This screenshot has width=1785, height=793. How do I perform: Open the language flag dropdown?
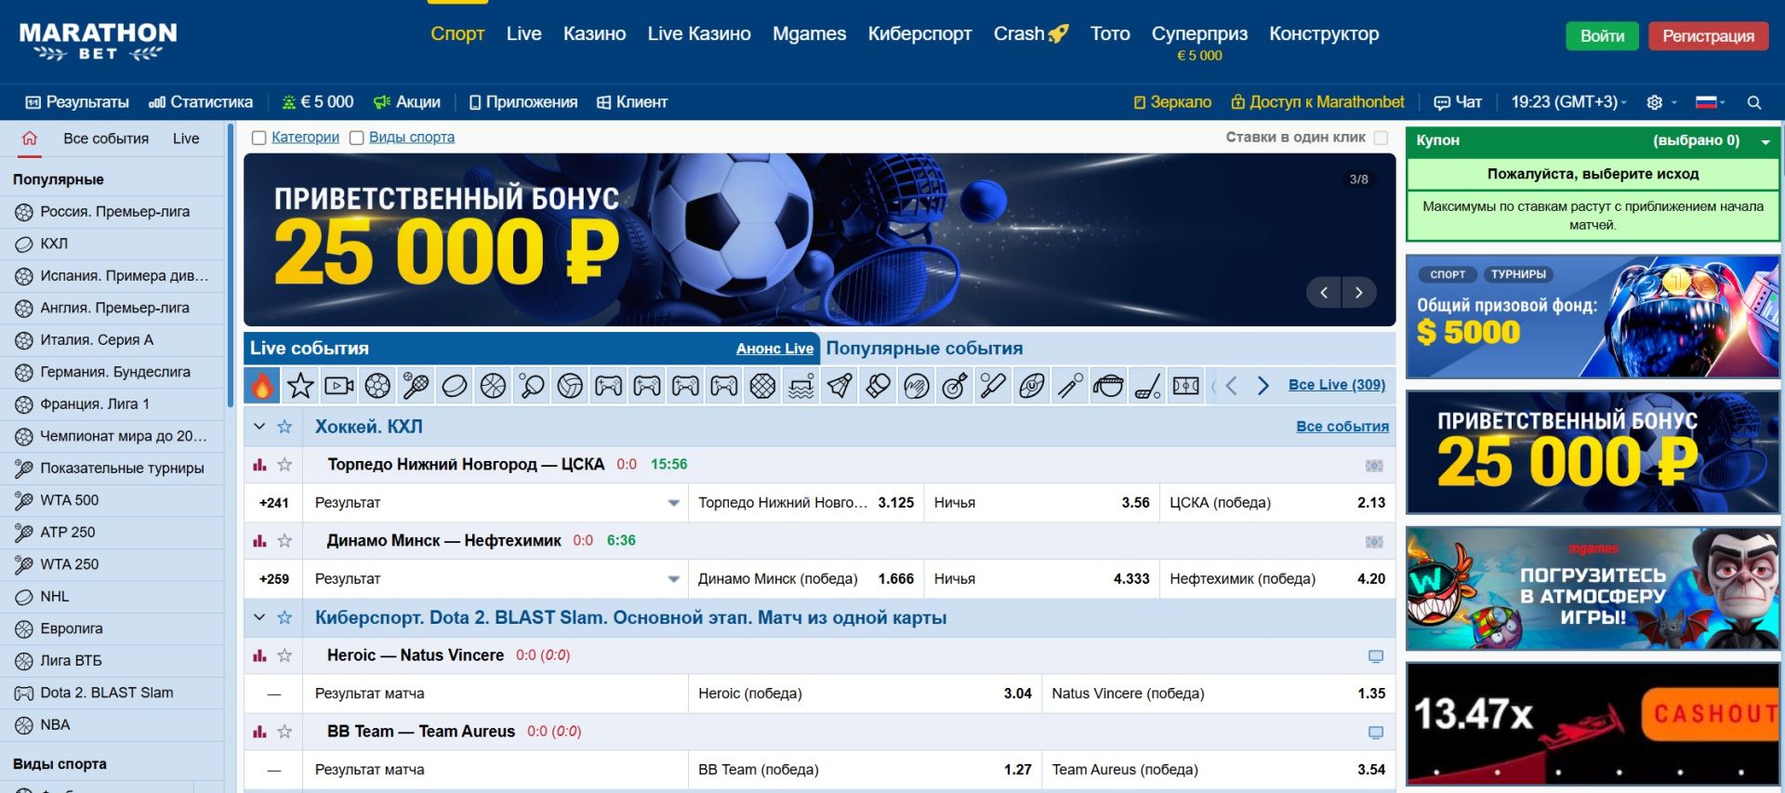pos(1710,102)
